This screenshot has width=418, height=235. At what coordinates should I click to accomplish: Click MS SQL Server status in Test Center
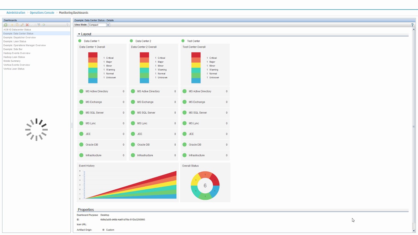185,113
